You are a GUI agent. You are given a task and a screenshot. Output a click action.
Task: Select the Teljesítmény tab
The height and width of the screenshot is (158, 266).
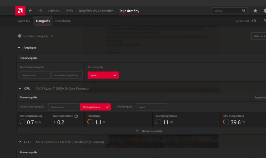coord(129,11)
